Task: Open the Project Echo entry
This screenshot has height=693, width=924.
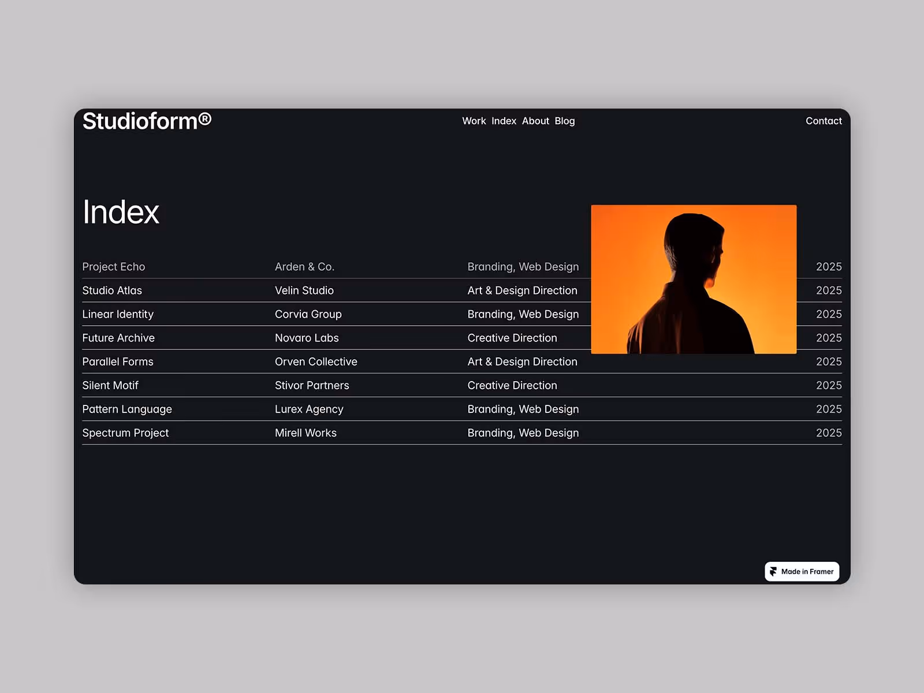Action: [114, 266]
